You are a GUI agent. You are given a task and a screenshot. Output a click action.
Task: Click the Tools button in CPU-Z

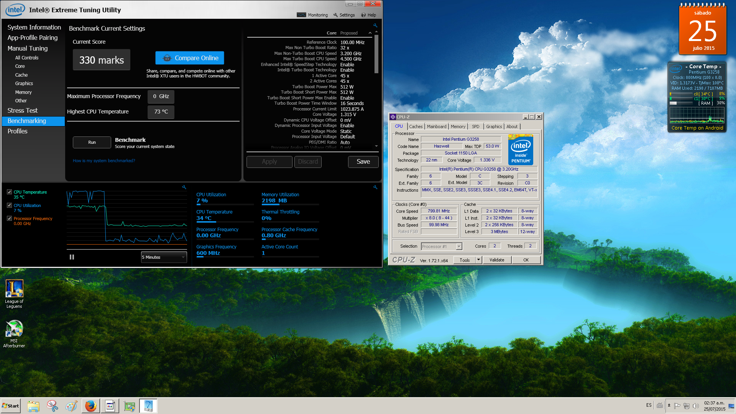[465, 260]
